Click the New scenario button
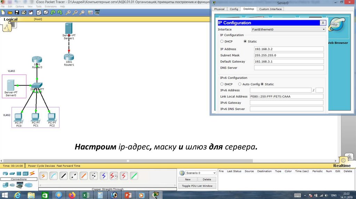Viewport: 356px width, 199px height. 188,179
